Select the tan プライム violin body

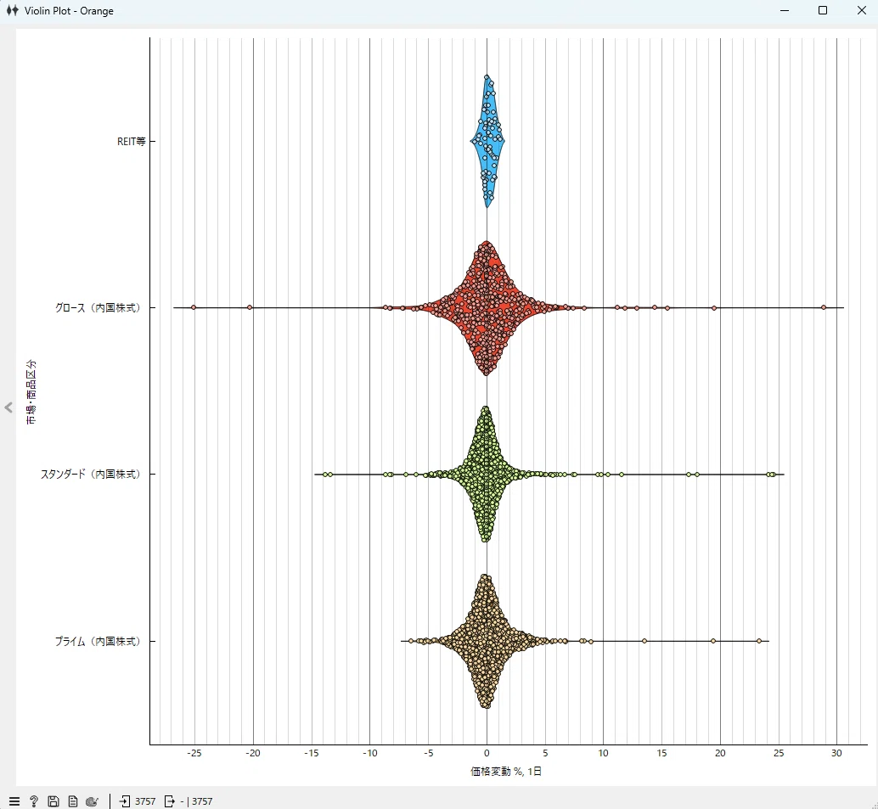point(487,641)
